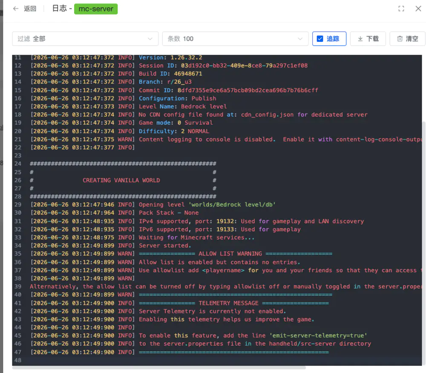
Task: Click the 返回 back link
Action: point(30,9)
